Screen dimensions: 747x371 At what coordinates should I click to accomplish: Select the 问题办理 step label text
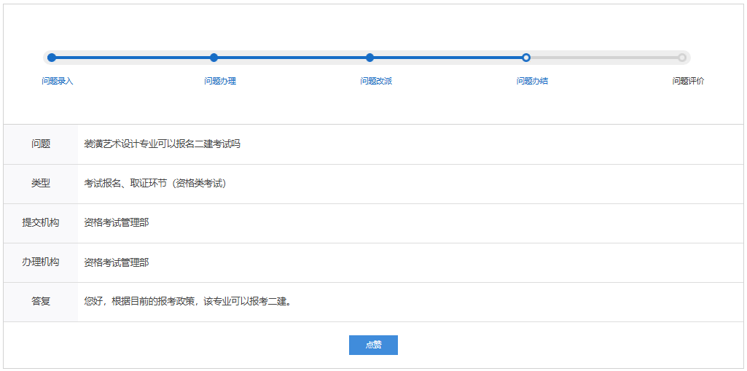tap(220, 81)
